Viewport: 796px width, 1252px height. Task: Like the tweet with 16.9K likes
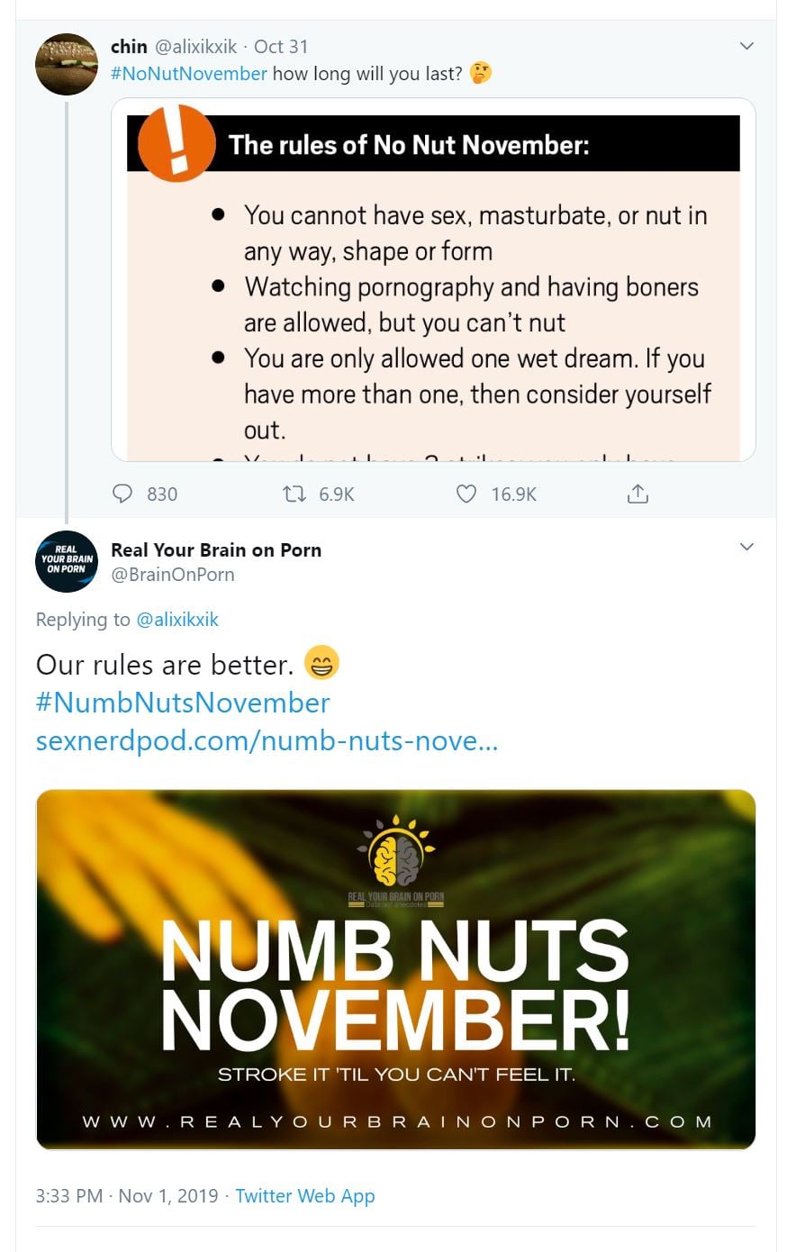[466, 494]
